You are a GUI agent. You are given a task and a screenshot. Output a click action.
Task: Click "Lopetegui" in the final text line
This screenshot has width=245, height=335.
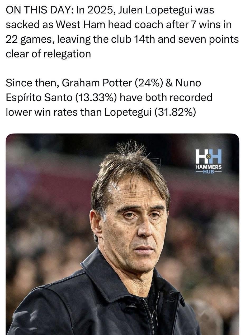(x=129, y=112)
